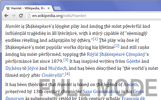Click the text 13th-century
This screenshot has width=161, height=100.
click(47, 91)
